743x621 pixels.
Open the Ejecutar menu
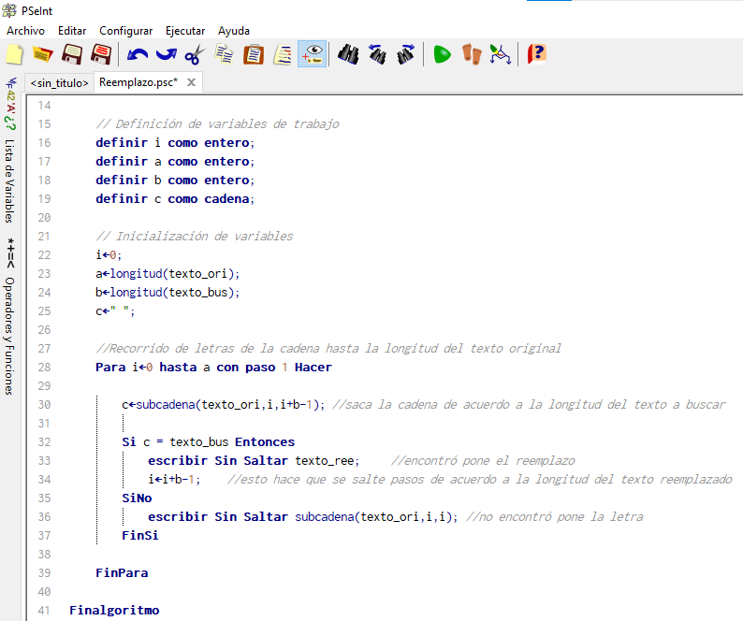coord(185,31)
